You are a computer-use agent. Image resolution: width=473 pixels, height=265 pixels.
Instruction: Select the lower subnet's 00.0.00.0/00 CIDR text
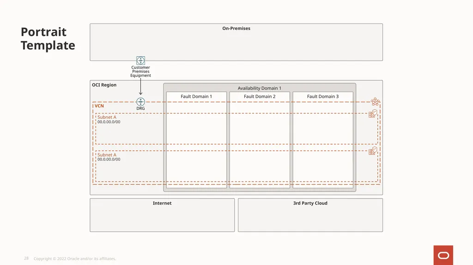click(109, 159)
